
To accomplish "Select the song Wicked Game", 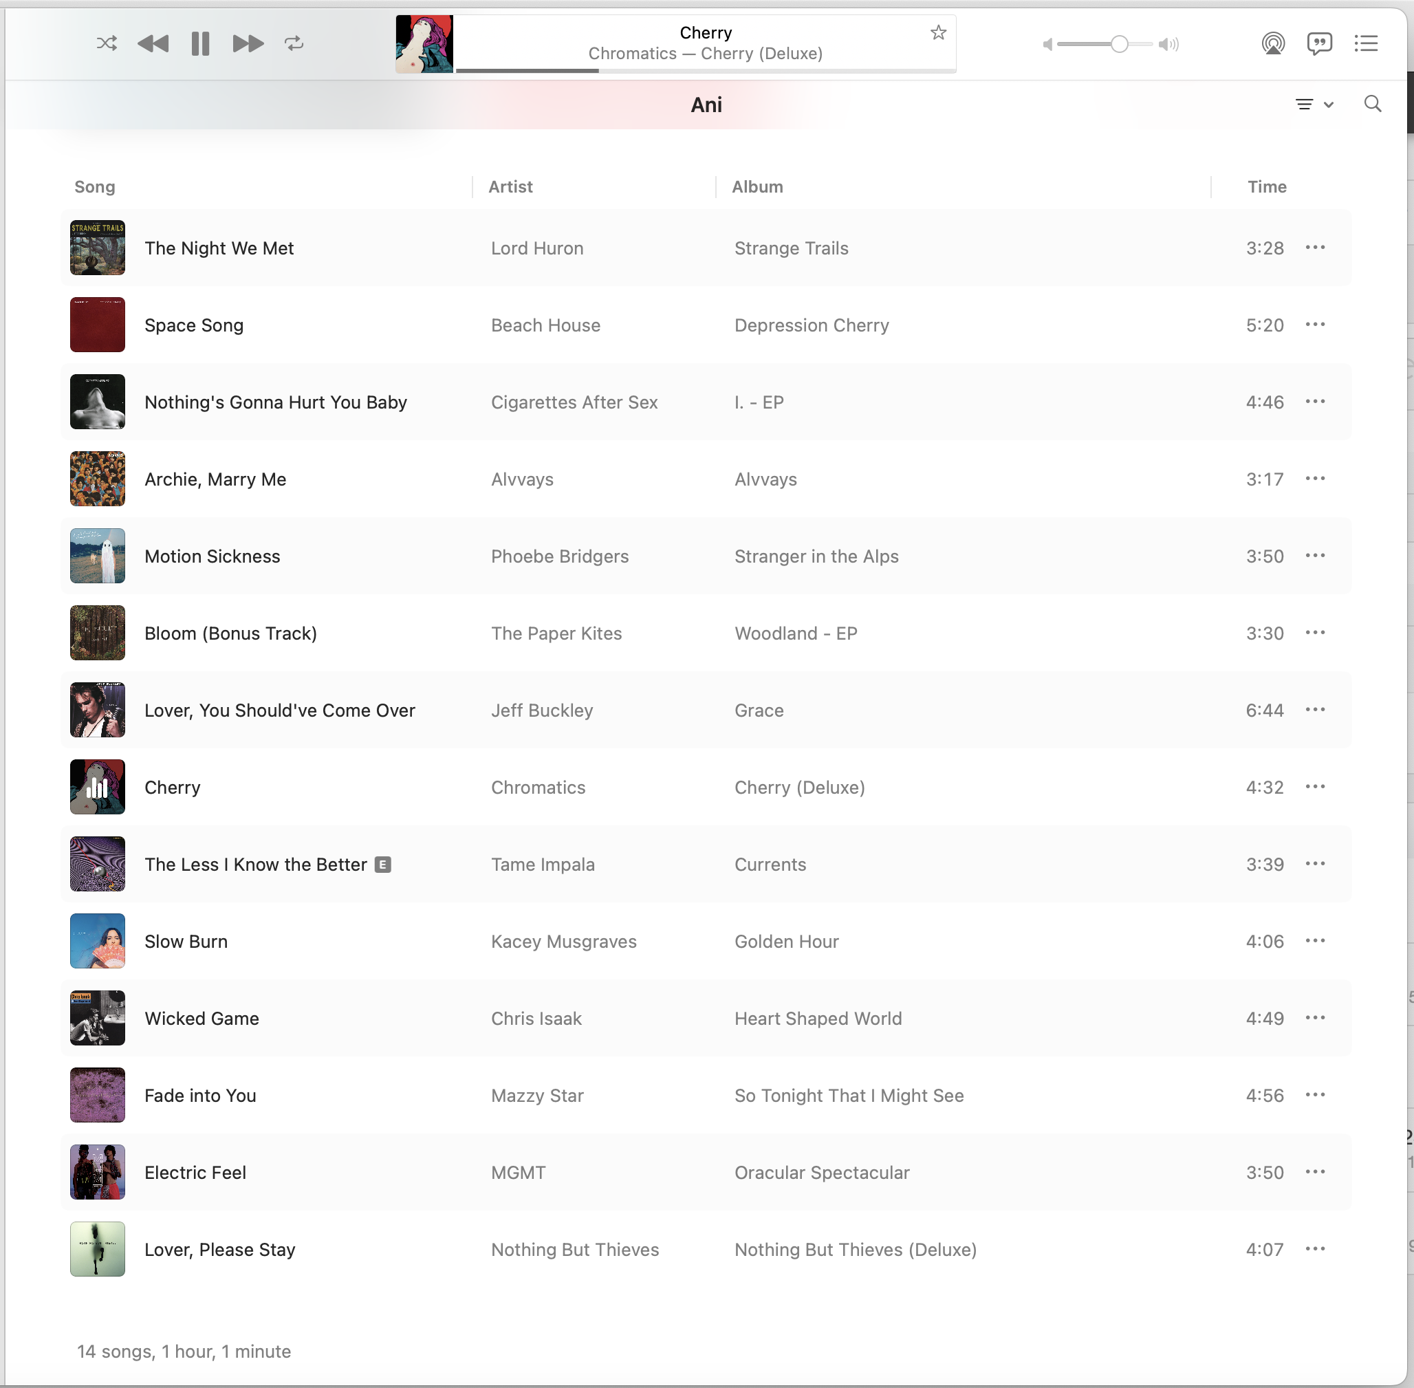I will [202, 1019].
